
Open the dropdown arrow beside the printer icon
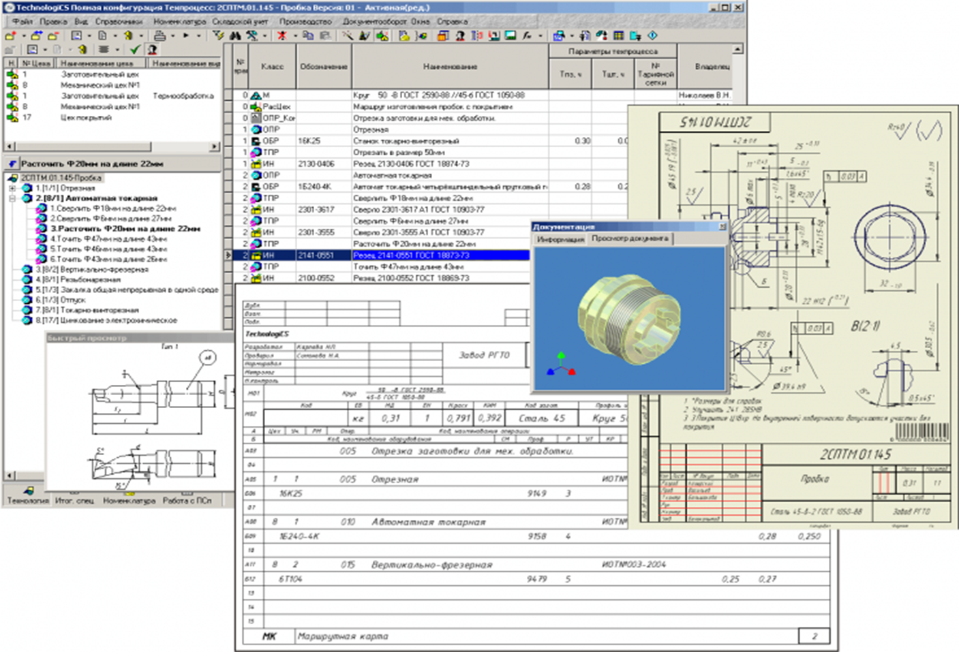click(172, 35)
